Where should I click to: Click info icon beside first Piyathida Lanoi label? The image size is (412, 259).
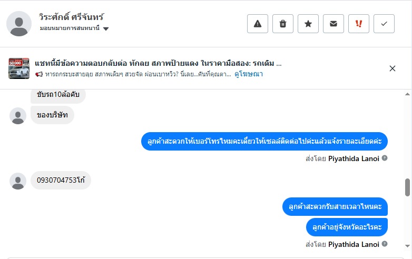click(x=385, y=158)
